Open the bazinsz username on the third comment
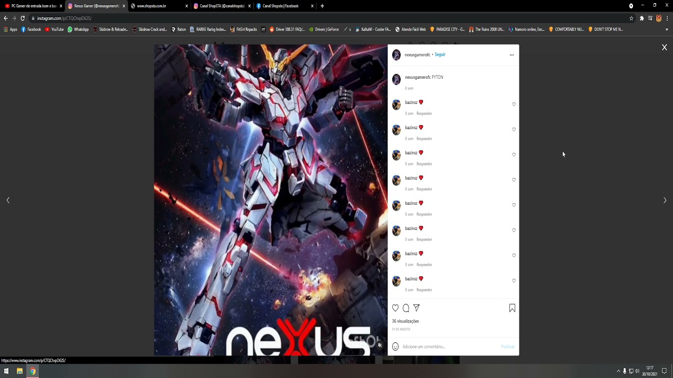 [x=411, y=153]
